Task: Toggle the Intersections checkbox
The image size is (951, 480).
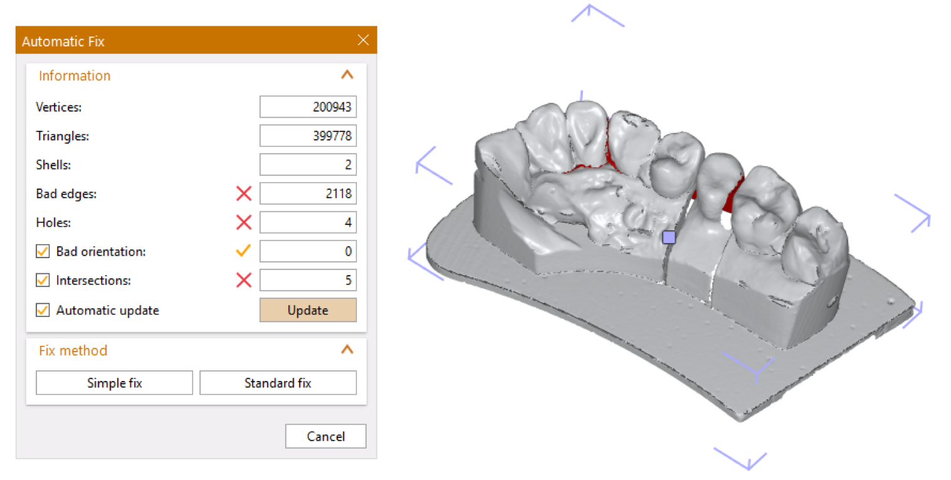Action: tap(43, 281)
